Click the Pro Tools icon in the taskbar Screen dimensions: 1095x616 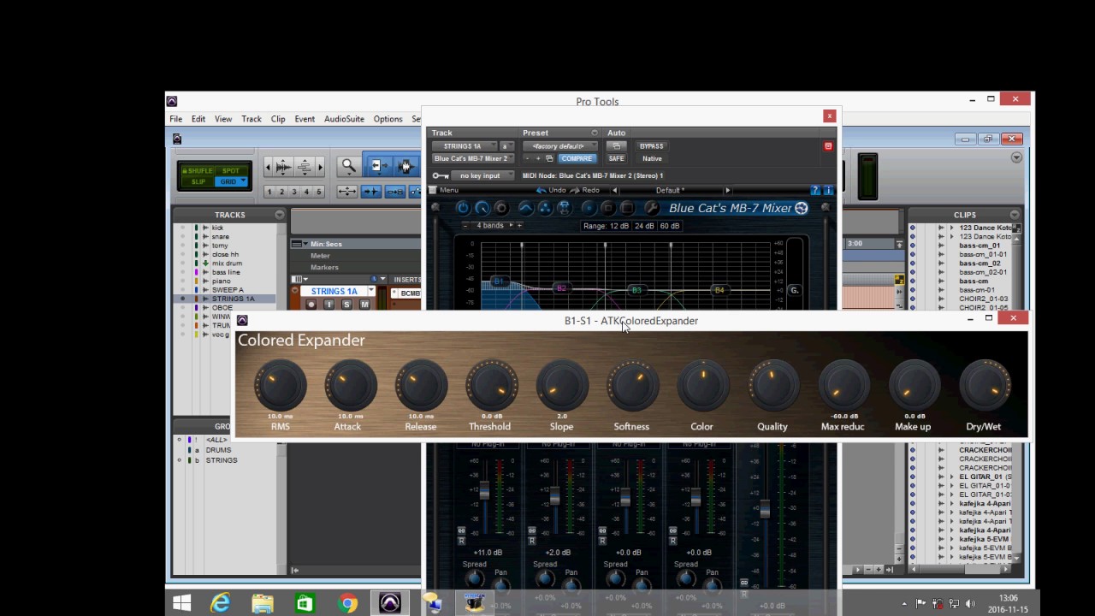coord(390,603)
